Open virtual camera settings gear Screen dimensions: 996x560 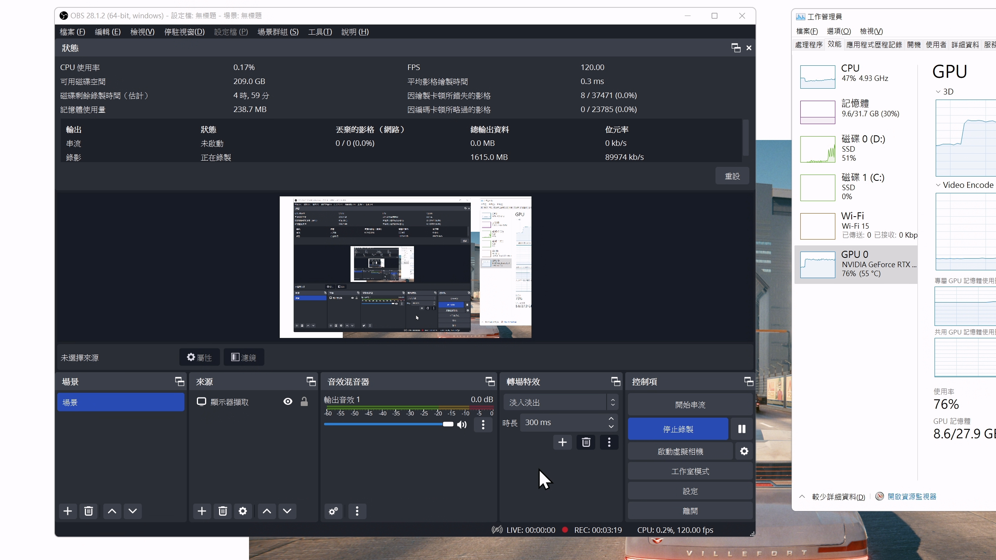[x=744, y=451]
